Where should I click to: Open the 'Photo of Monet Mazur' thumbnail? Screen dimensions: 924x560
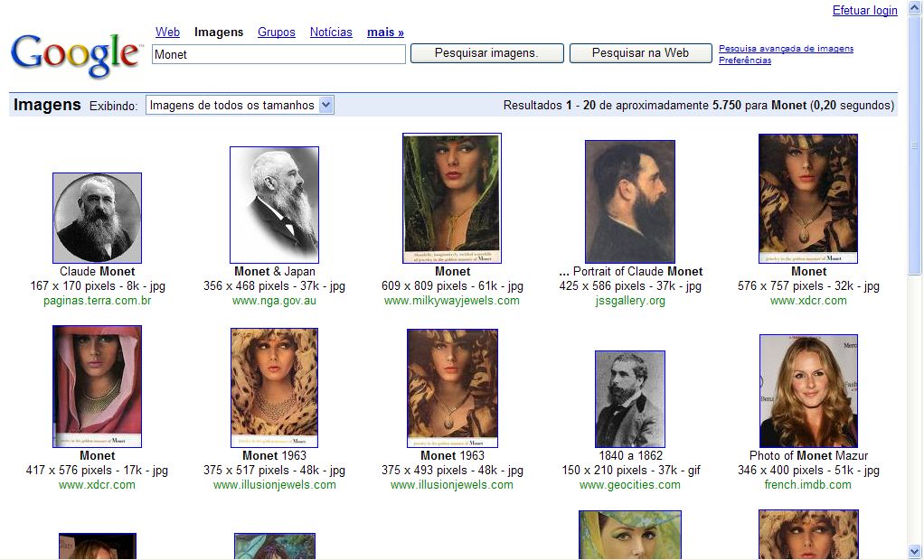pyautogui.click(x=808, y=391)
